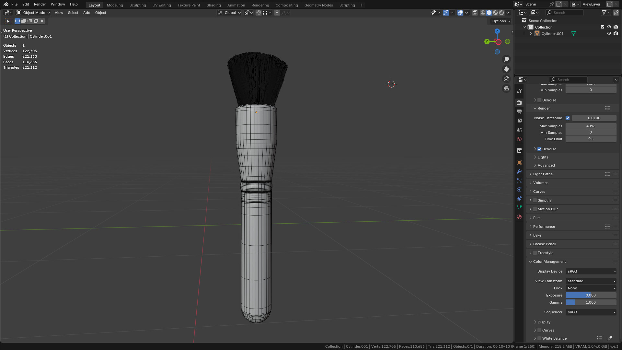Adjust the Gamma slider
This screenshot has width=622, height=350.
pyautogui.click(x=591, y=302)
